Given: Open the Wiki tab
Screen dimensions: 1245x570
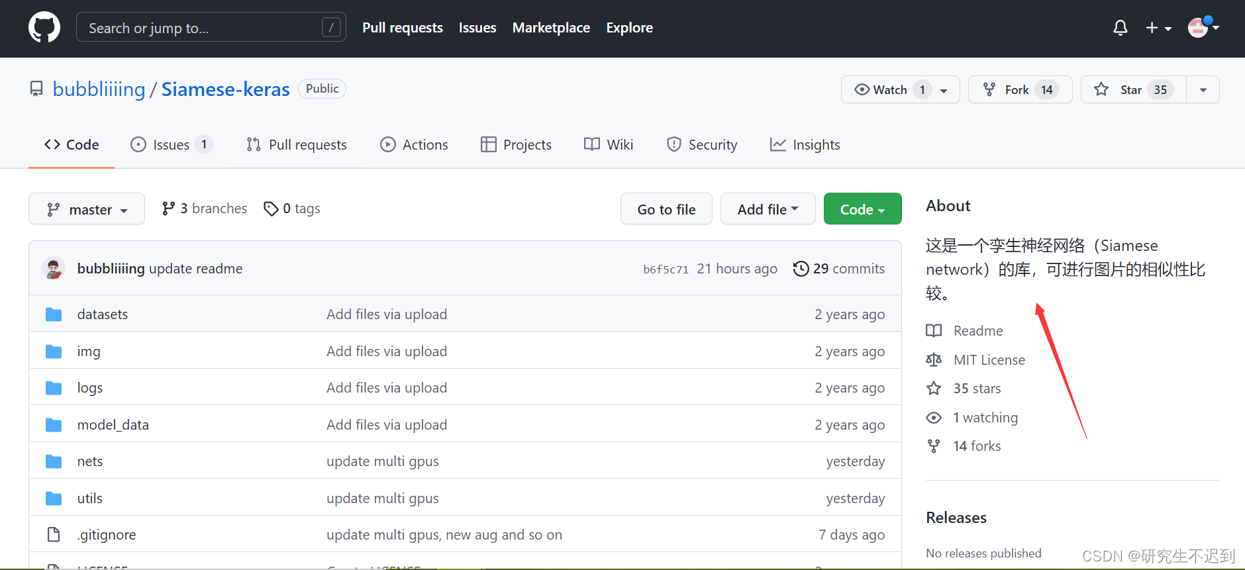Looking at the screenshot, I should [x=609, y=144].
